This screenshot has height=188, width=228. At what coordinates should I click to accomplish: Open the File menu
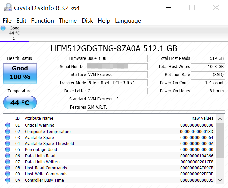(7, 21)
